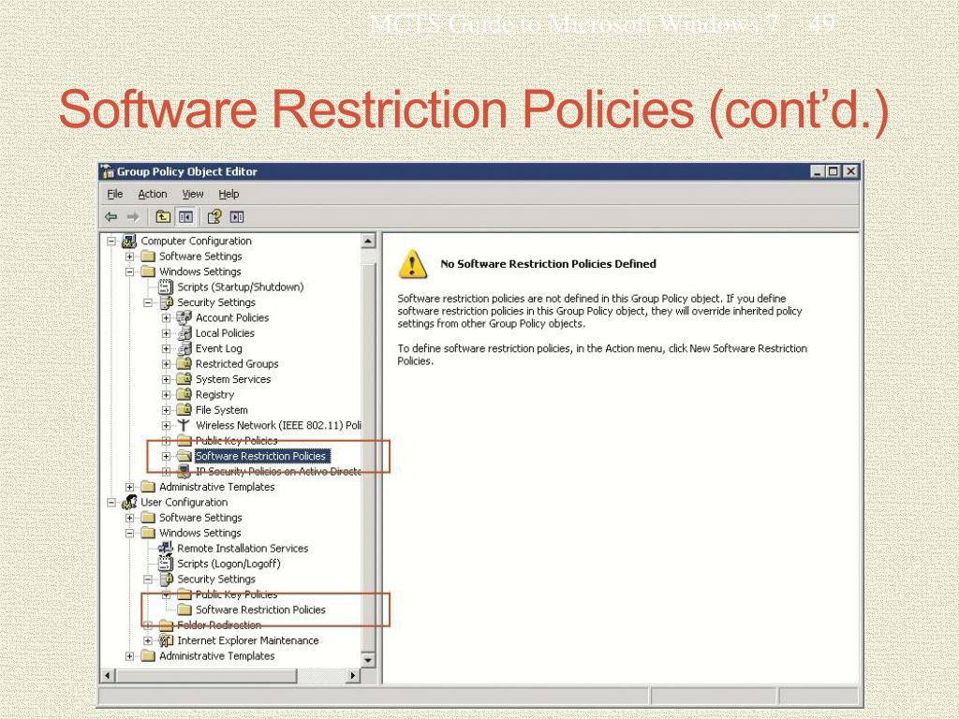Screen dimensions: 959x719
Task: Click the User Configuration Security Settings icon
Action: [166, 579]
